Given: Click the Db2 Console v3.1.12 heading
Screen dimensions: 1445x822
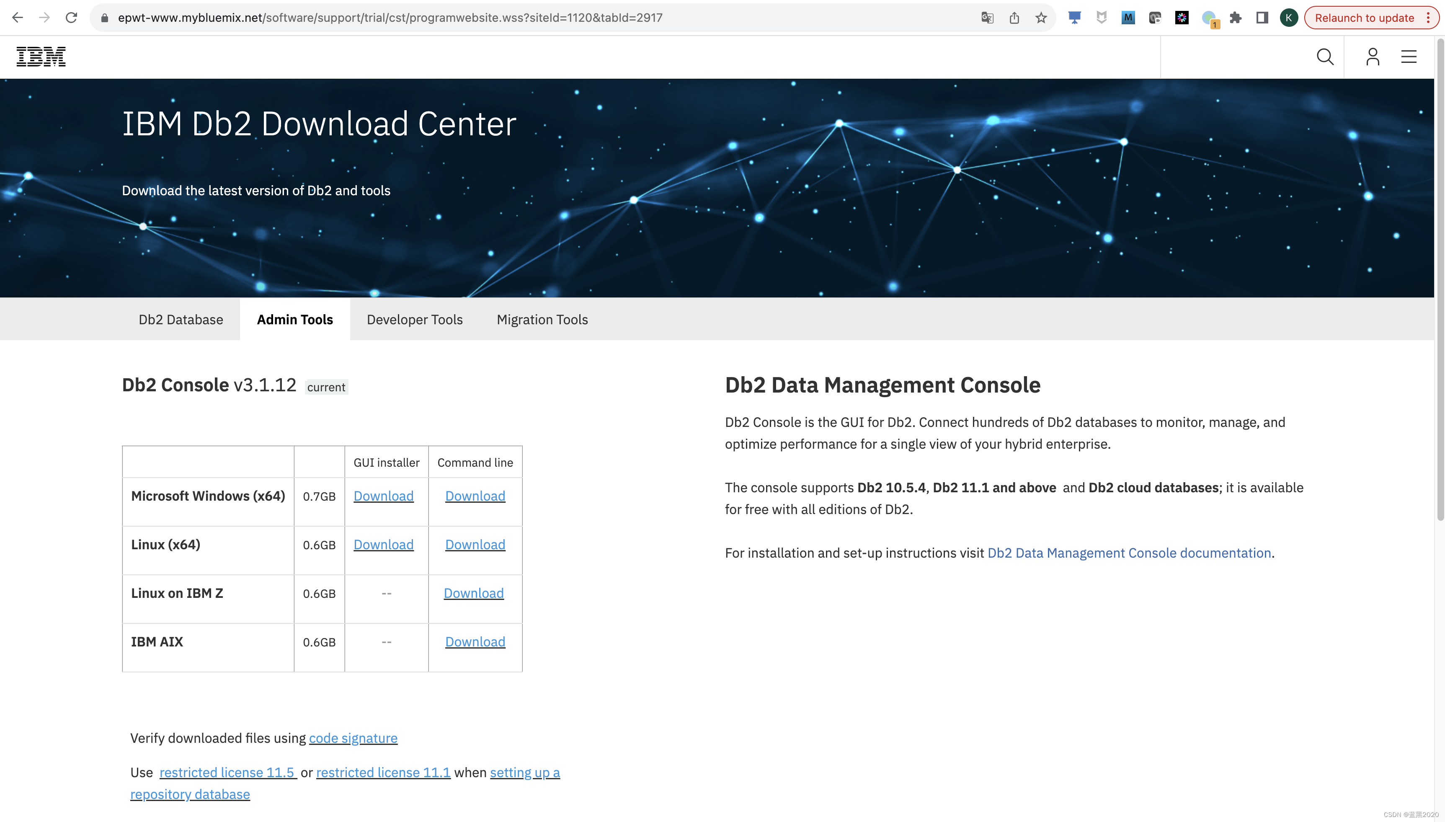Looking at the screenshot, I should click(209, 385).
